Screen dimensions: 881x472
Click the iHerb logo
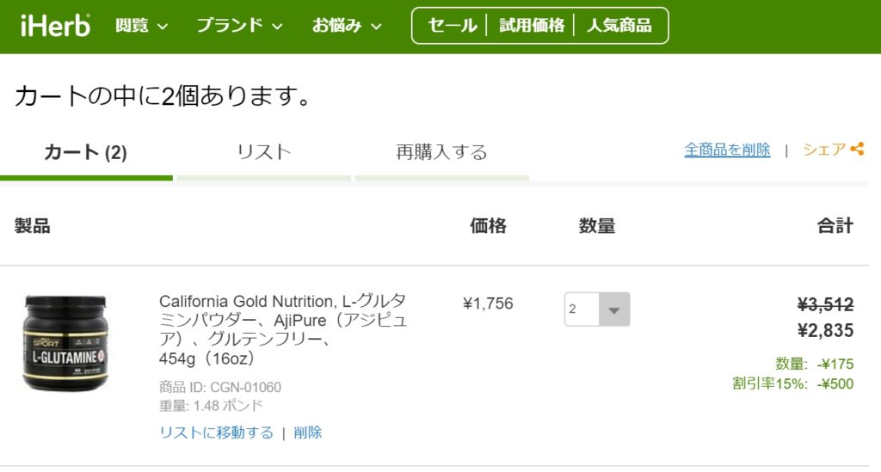[x=55, y=26]
